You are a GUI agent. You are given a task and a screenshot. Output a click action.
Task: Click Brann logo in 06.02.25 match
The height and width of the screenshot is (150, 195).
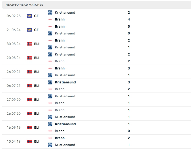pos(50,19)
